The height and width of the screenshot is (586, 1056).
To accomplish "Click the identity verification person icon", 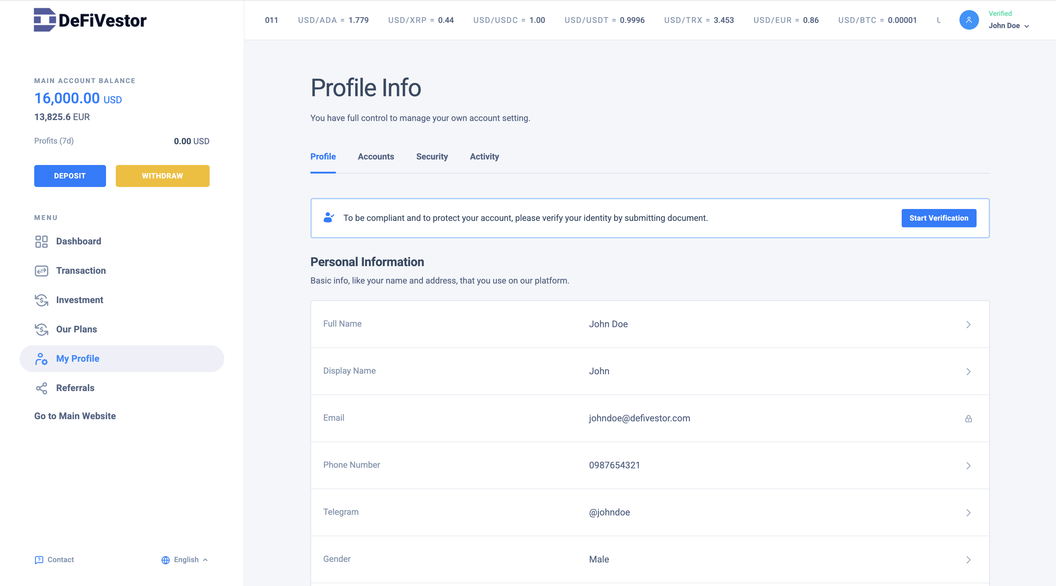I will pos(328,218).
